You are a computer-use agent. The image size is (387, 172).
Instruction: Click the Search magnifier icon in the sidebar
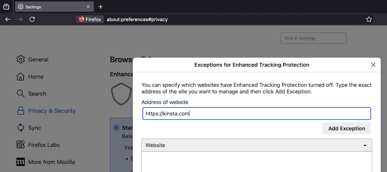click(x=21, y=94)
